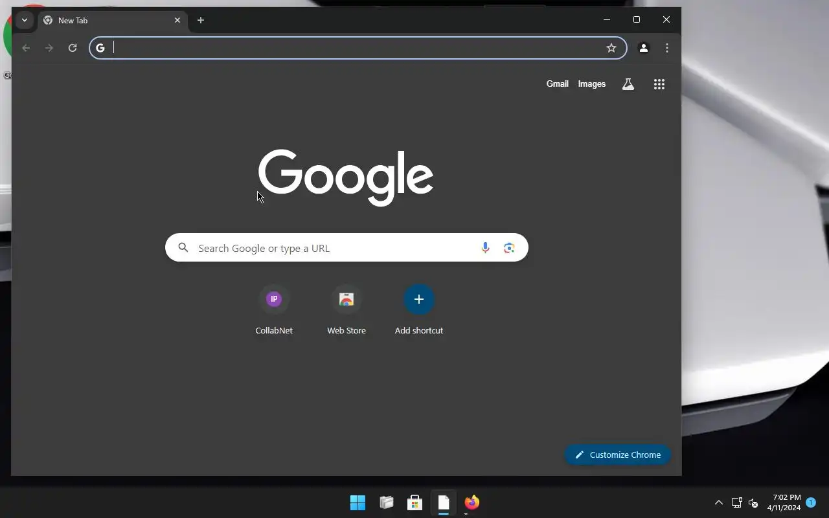829x518 pixels.
Task: Open Search Labs flask icon
Action: pyautogui.click(x=628, y=84)
